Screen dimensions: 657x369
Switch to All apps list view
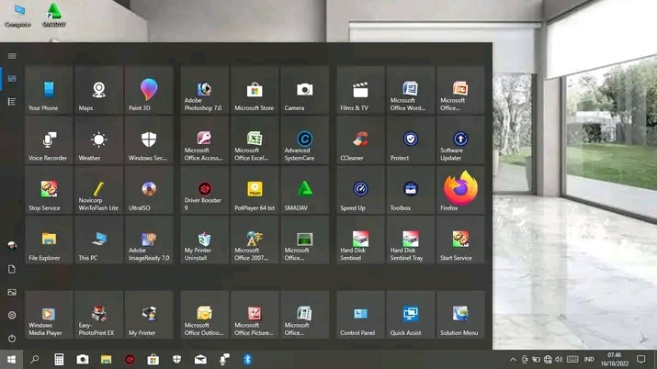click(x=12, y=102)
